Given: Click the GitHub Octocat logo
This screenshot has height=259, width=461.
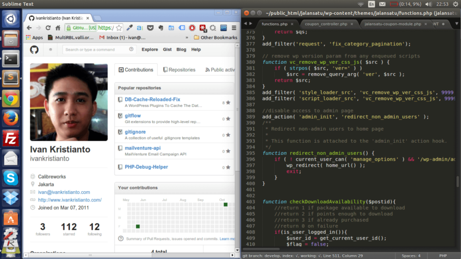Looking at the screenshot, I should 34,49.
